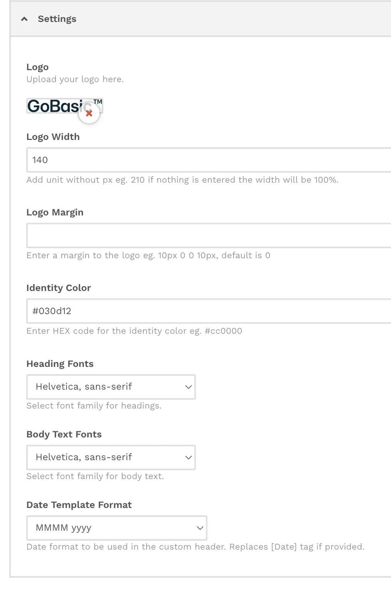This screenshot has height=592, width=391.
Task: Remove the uploaded GoBasic logo
Action: point(89,113)
